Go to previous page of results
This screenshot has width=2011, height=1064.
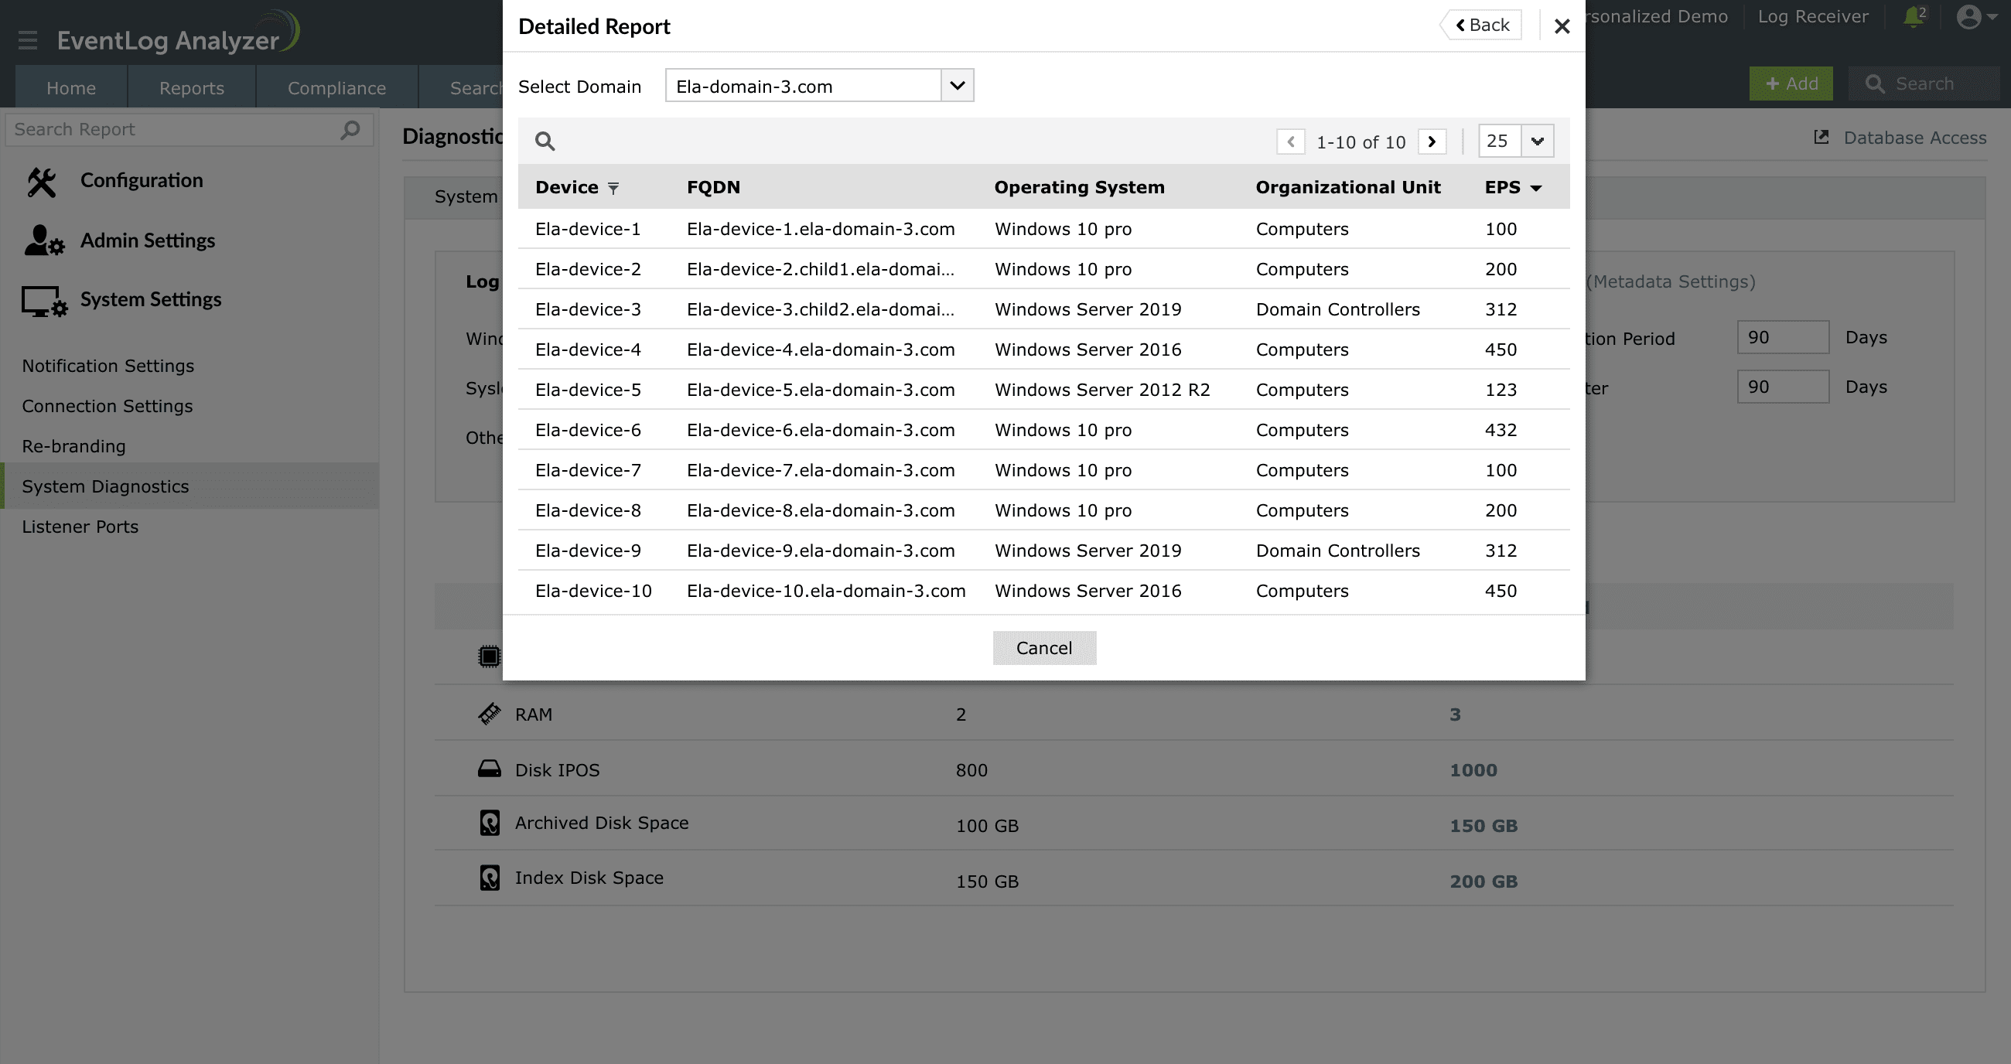(x=1290, y=142)
